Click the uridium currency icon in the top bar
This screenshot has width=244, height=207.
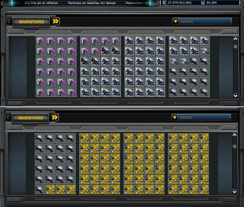203,3
